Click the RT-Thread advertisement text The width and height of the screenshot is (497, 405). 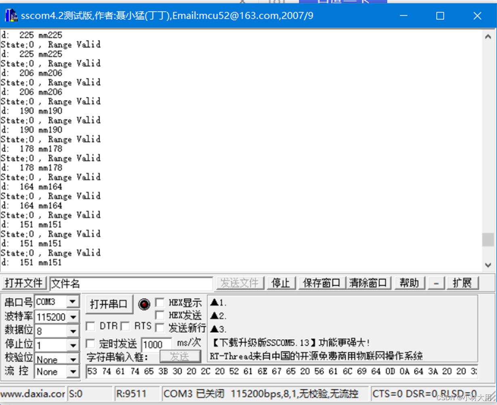point(316,356)
